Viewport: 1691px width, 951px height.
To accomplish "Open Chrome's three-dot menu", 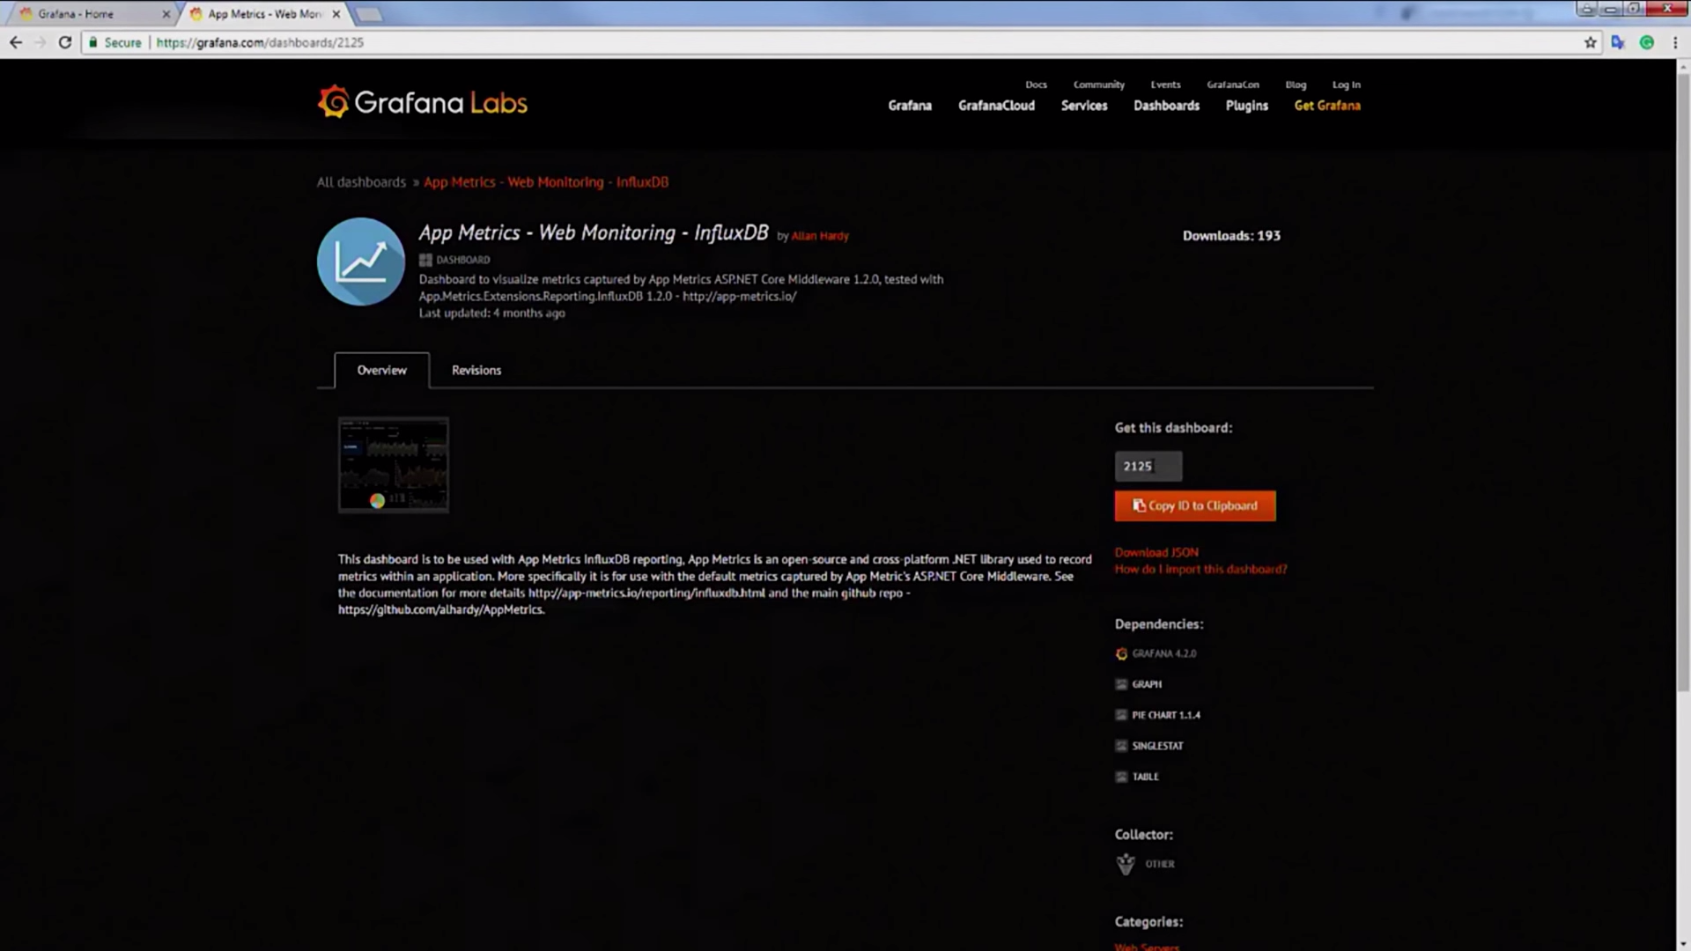I will [1675, 41].
